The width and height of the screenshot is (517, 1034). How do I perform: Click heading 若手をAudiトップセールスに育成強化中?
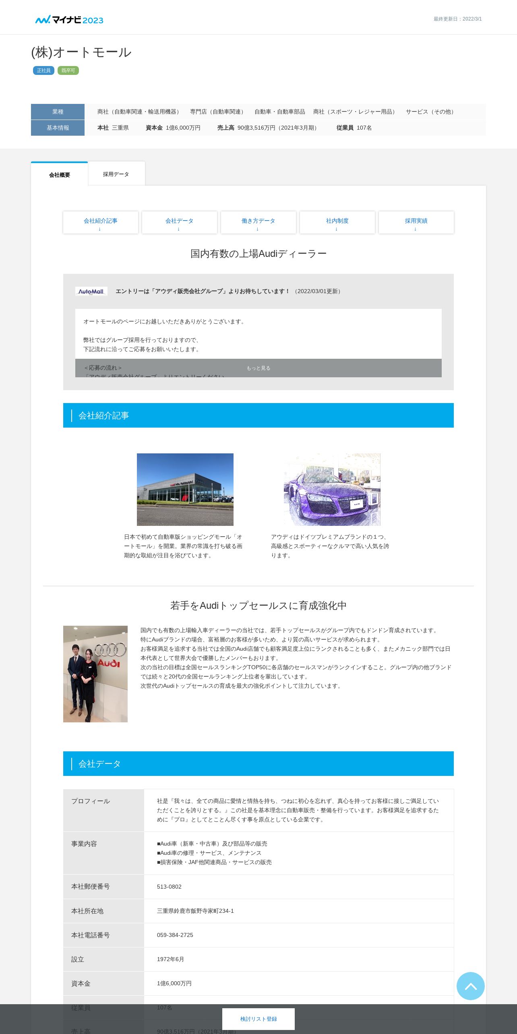click(x=258, y=606)
